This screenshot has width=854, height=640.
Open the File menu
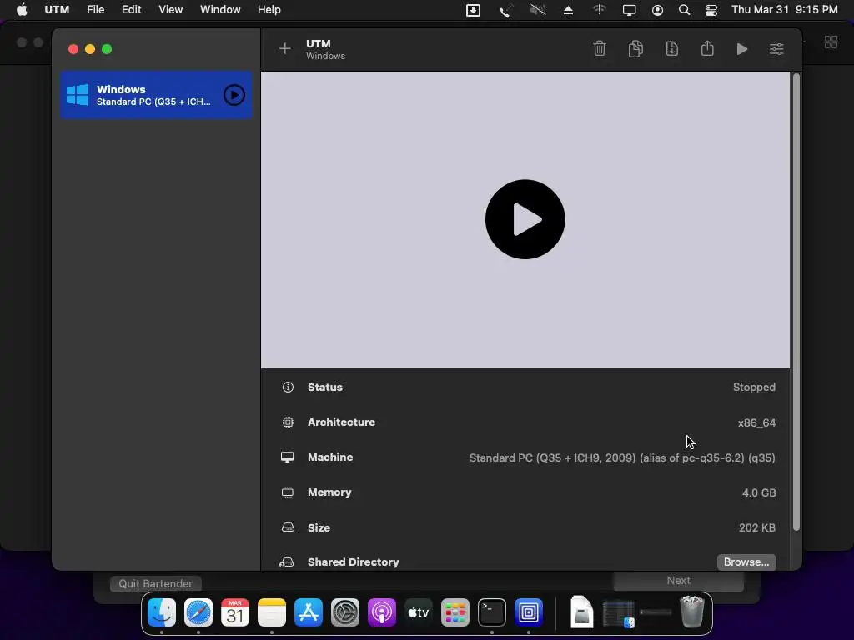(x=95, y=10)
